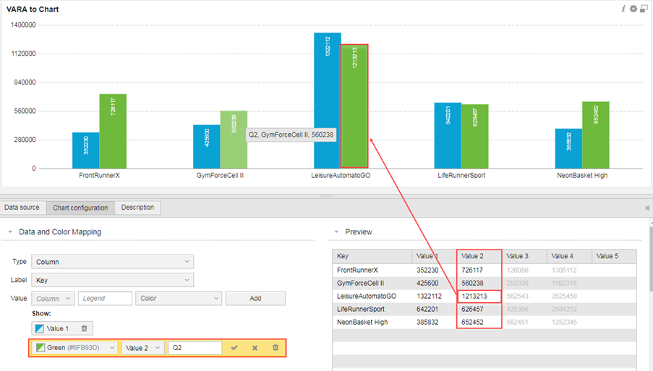Open the Value 2 column dropdown

(x=142, y=348)
